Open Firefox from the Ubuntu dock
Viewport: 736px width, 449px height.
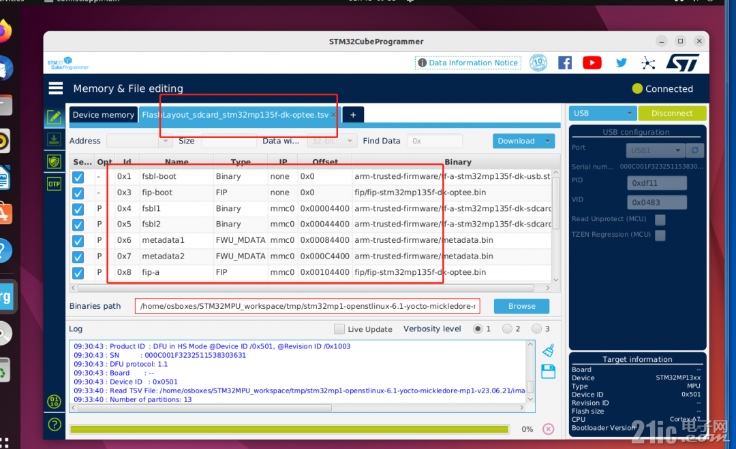[4, 32]
